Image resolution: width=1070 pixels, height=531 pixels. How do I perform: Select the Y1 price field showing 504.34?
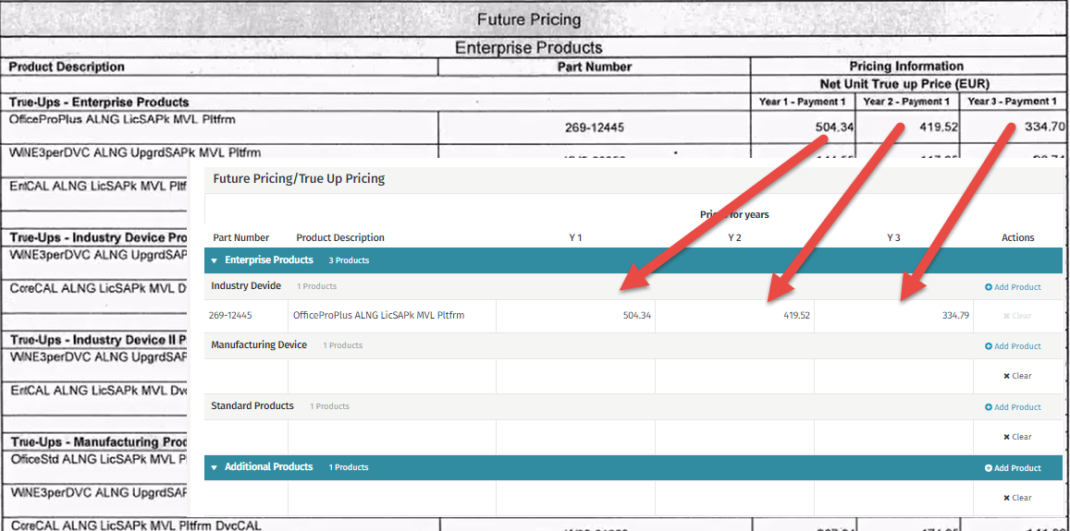coord(575,316)
